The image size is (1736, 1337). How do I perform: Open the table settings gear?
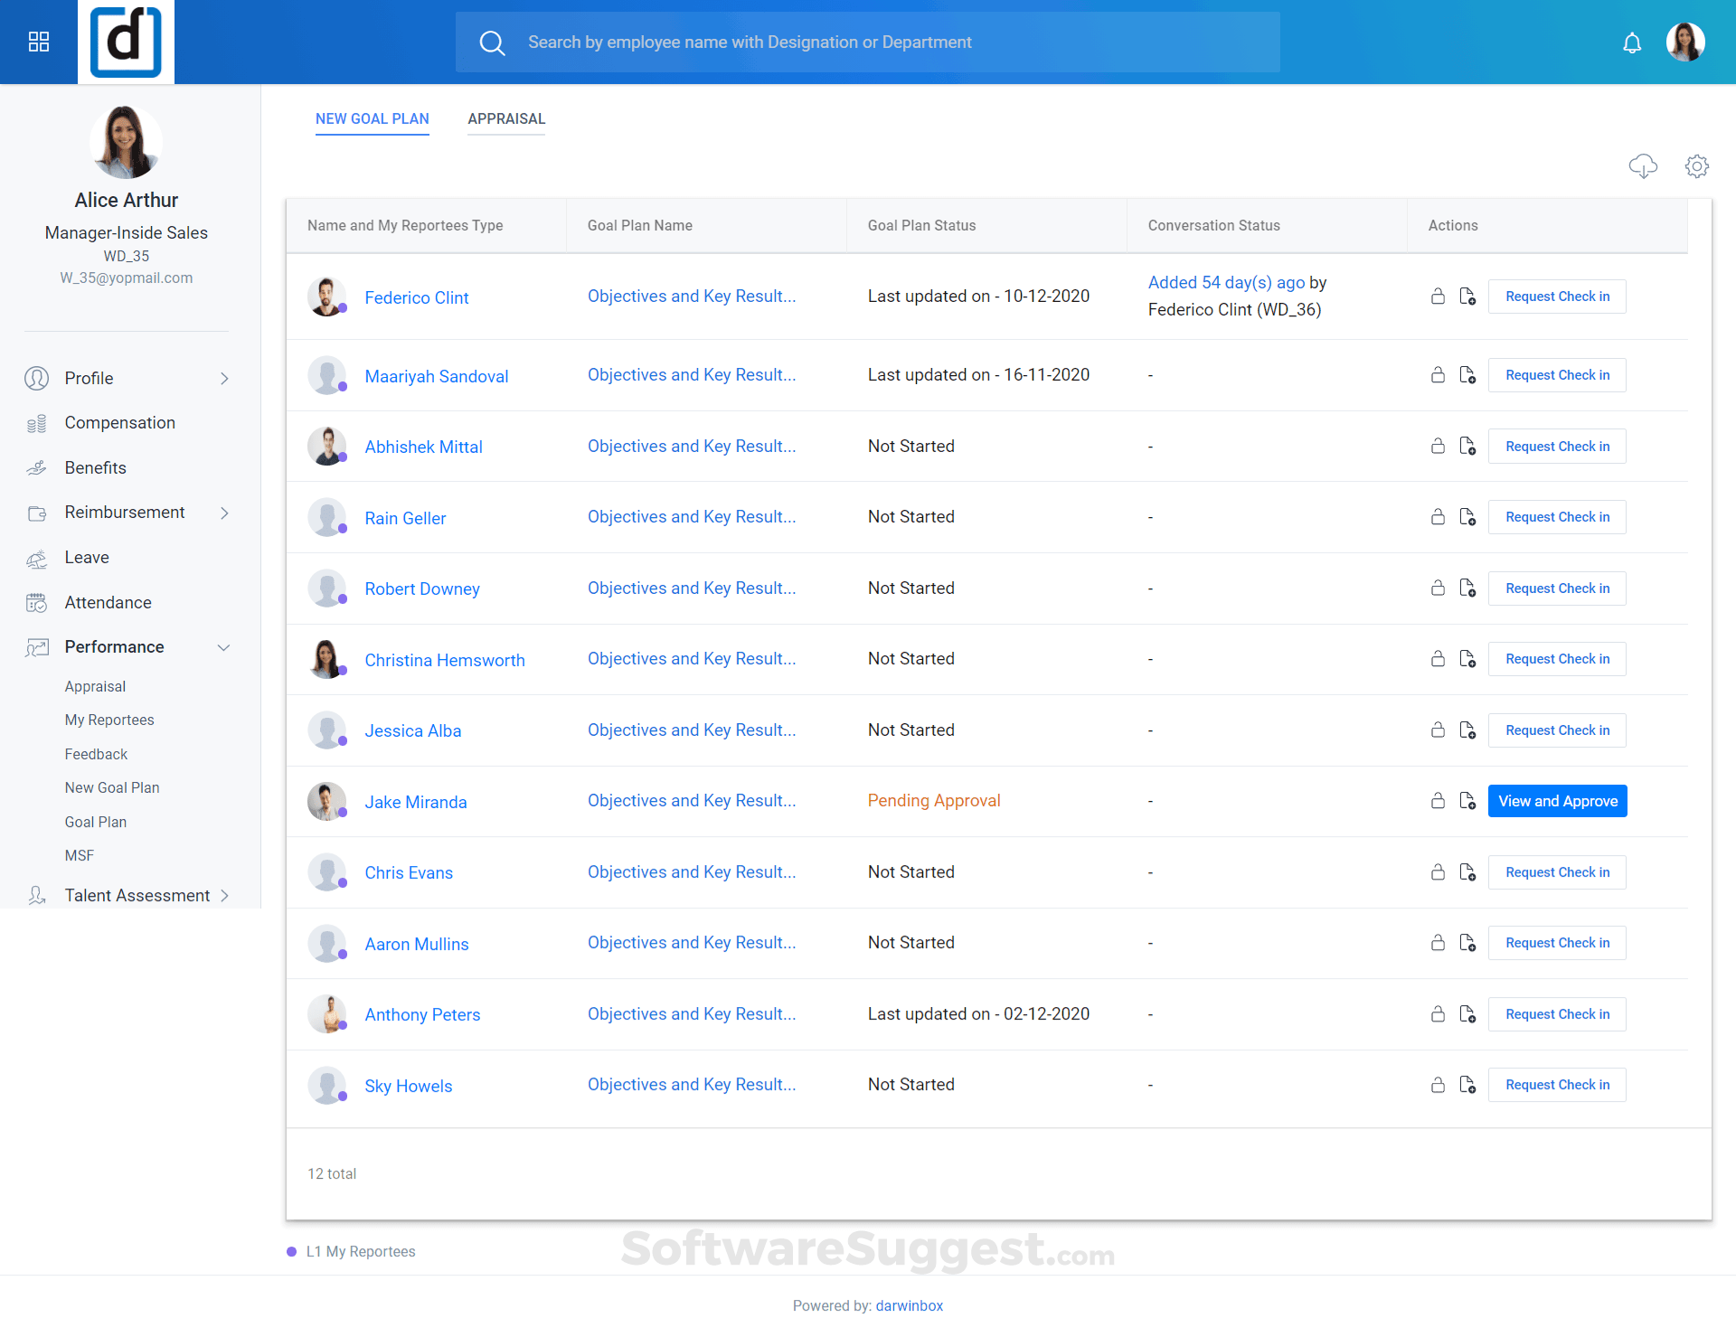1697,166
